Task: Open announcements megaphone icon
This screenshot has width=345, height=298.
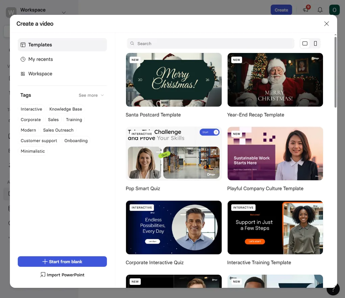Action: click(306, 9)
